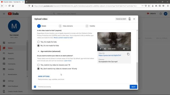Play the video preview
170x95 pixels.
click(x=100, y=49)
